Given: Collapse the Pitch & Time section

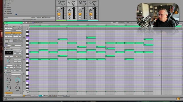Looking at the screenshot, I should coord(21,50).
